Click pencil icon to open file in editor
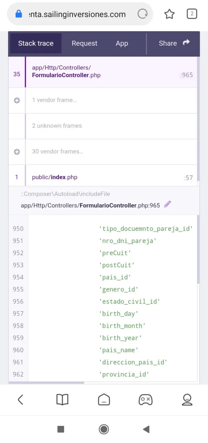208x443 pixels. (167, 205)
